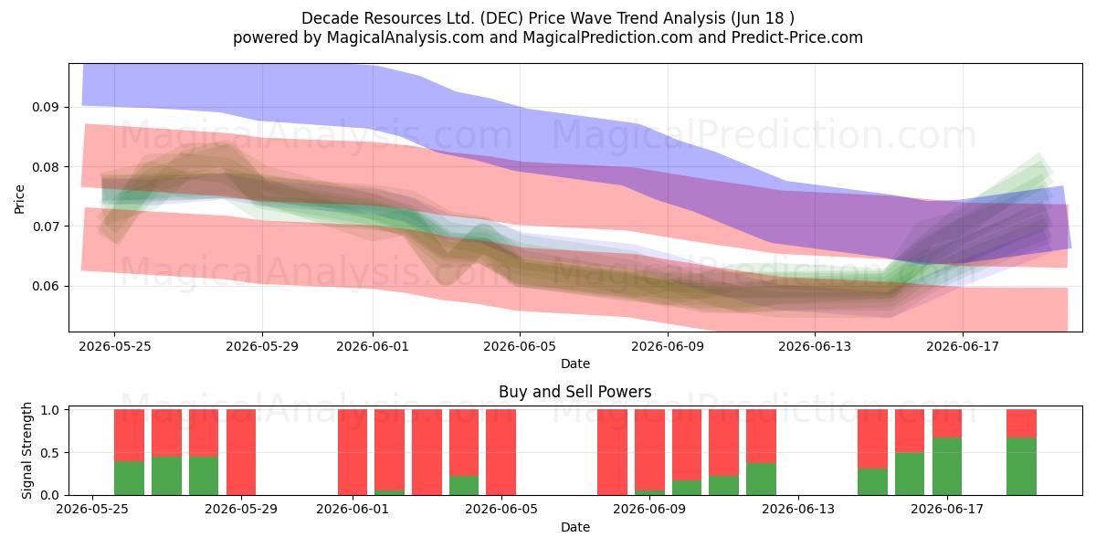The width and height of the screenshot is (1096, 548).
Task: Click the 2026-05-29 tick label under the price chart
Action: 262,346
